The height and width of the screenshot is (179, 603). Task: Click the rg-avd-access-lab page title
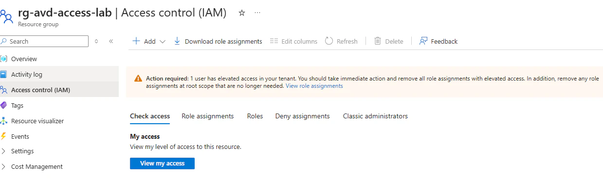click(65, 13)
